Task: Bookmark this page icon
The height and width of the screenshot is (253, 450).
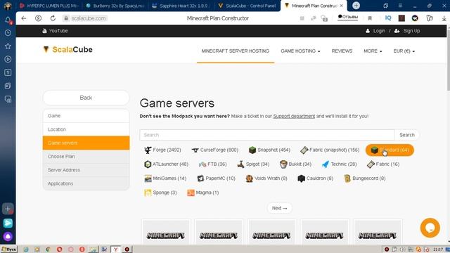Action: pos(370,18)
